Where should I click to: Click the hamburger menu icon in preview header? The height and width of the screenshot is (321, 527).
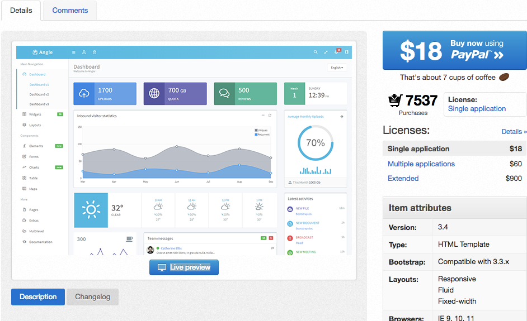[x=74, y=52]
